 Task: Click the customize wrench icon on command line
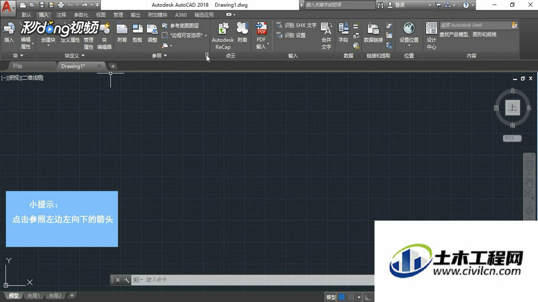click(127, 280)
